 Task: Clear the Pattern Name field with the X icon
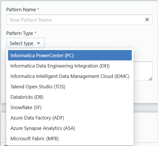tap(147, 20)
